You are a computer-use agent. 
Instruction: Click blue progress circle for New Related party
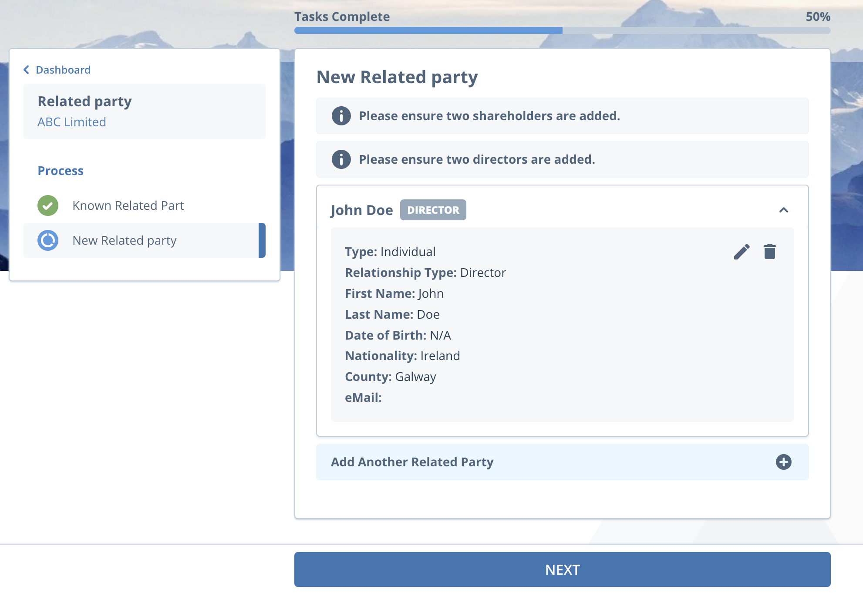48,240
